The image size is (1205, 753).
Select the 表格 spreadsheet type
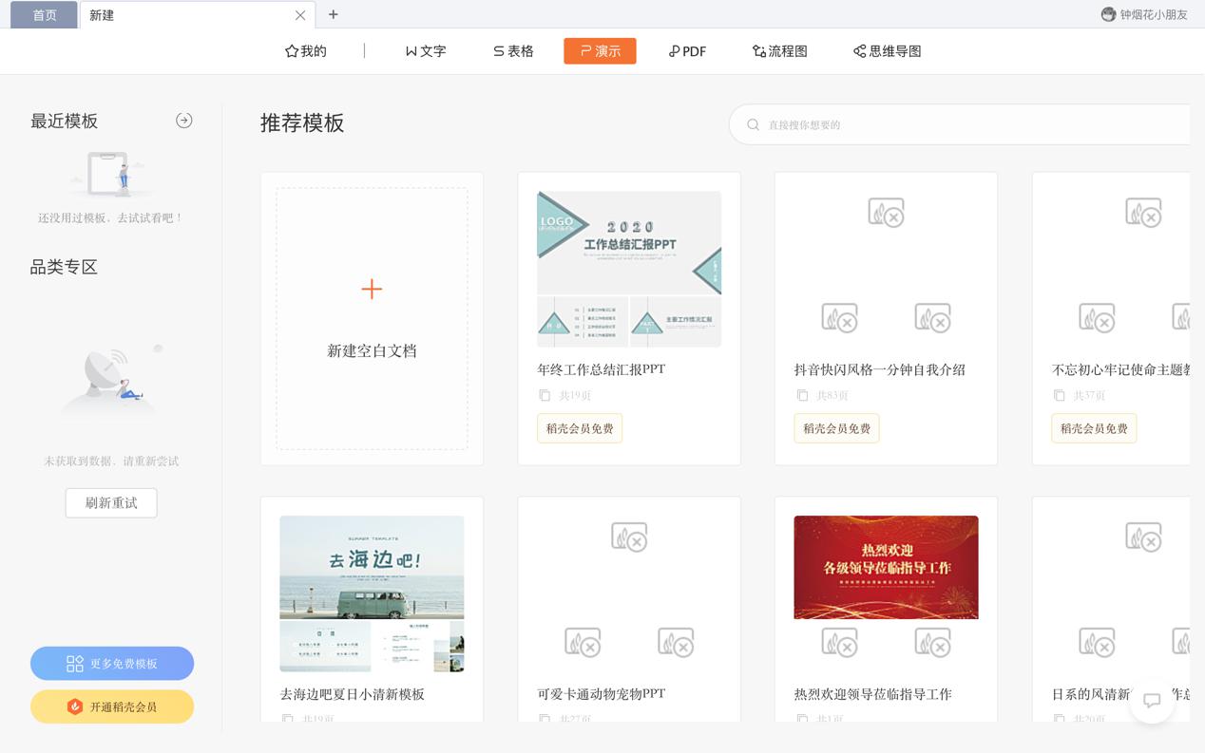513,51
